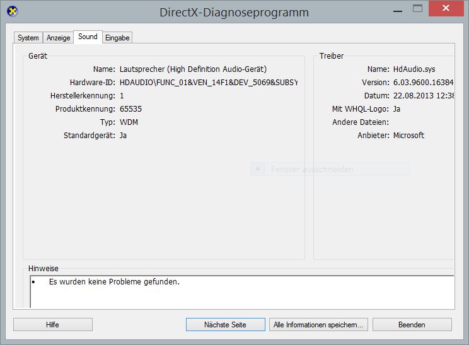469x345 pixels.
Task: Click the Mit WHQL-Logo value Ja
Action: click(397, 109)
